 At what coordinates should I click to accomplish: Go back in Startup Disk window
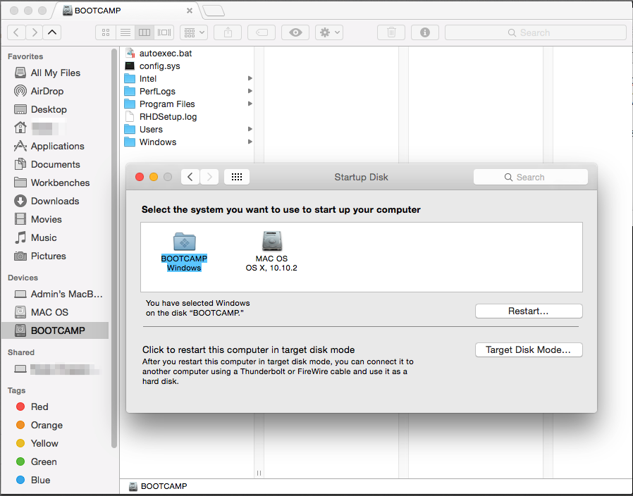(190, 177)
